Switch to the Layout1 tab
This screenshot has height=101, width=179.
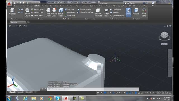click(x=20, y=92)
